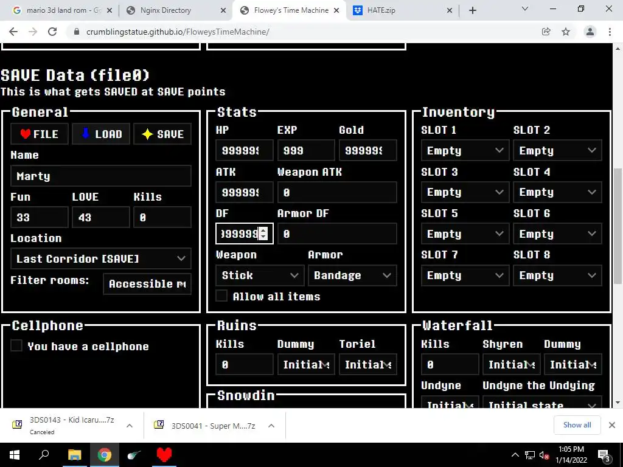Open Windows taskbar search
The image size is (623, 467).
tap(44, 455)
